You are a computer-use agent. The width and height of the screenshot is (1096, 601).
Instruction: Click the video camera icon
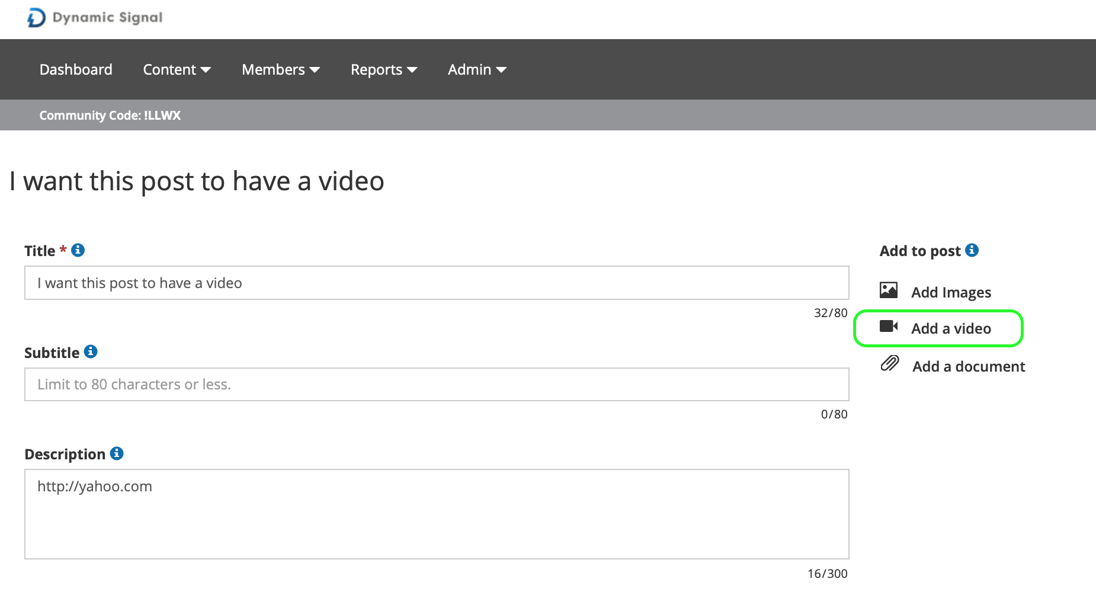point(889,327)
